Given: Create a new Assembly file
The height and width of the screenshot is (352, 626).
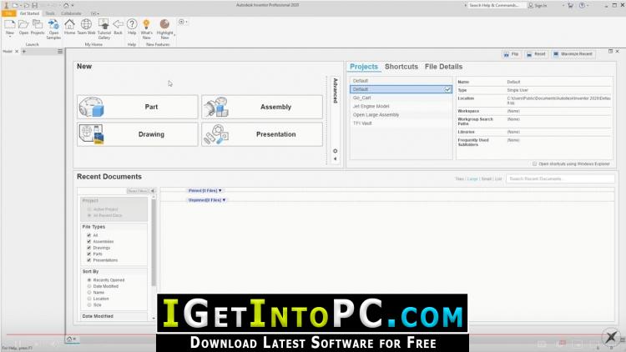Looking at the screenshot, I should (x=261, y=107).
